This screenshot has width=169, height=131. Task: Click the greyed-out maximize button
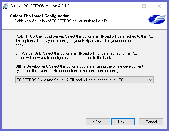[144, 6]
